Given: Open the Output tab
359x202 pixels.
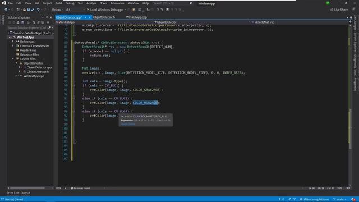Looking at the screenshot, I should tap(25, 193).
